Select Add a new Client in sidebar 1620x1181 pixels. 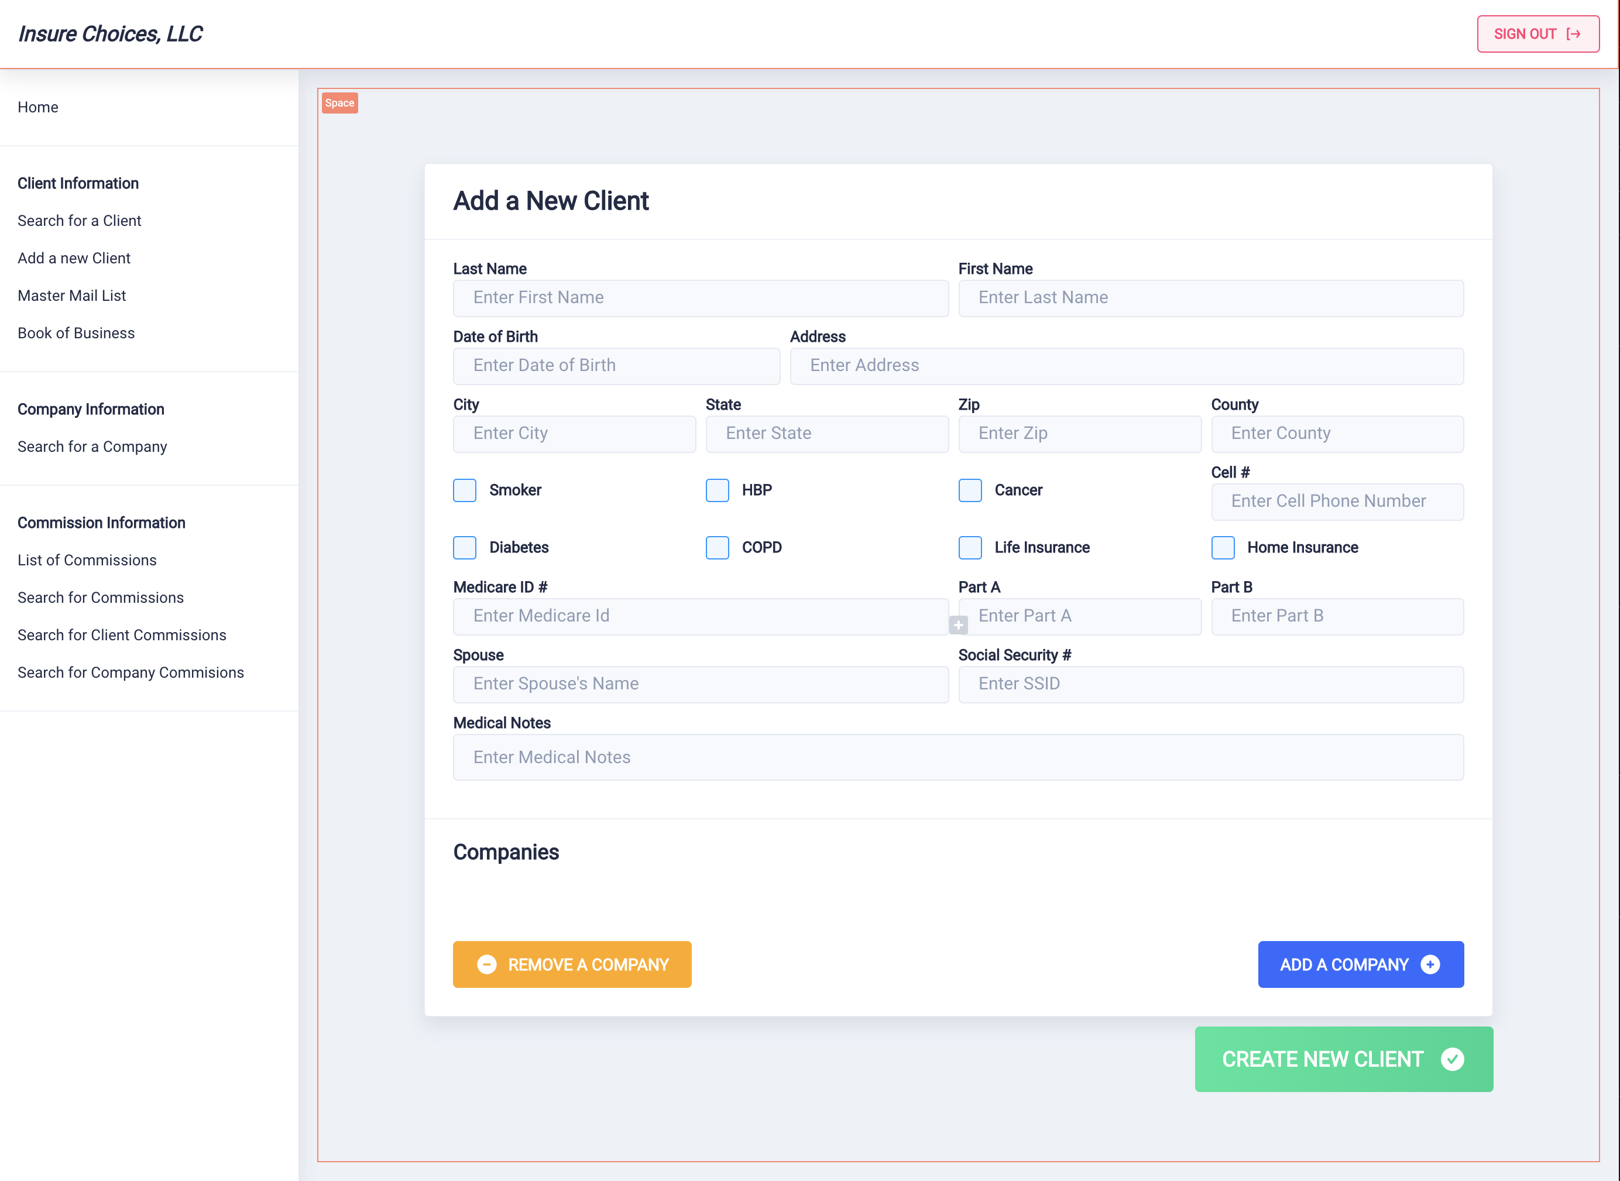pos(74,258)
